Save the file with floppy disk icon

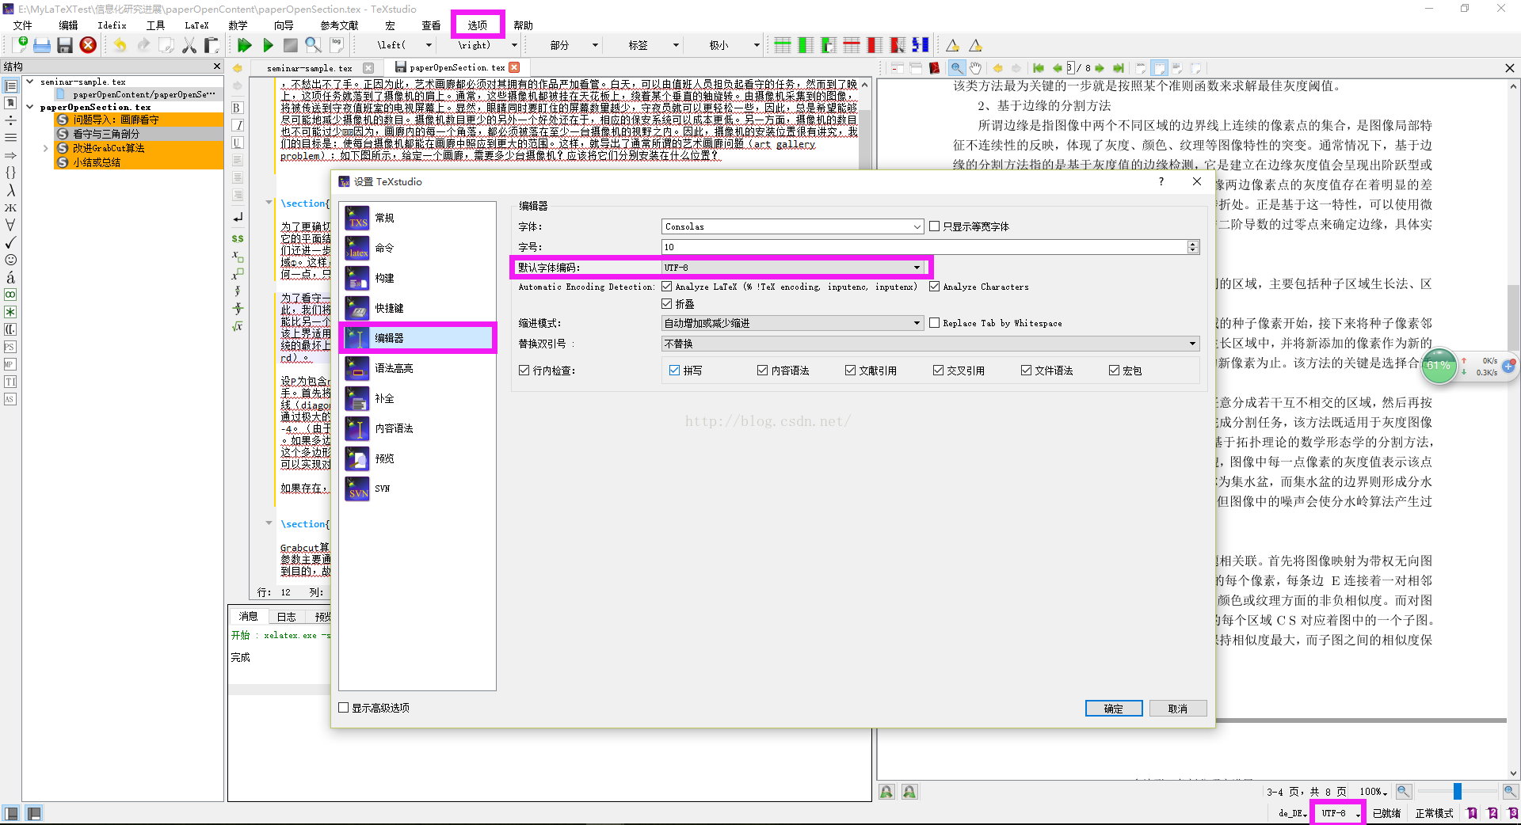click(x=65, y=45)
